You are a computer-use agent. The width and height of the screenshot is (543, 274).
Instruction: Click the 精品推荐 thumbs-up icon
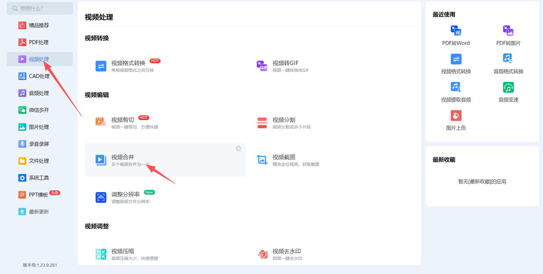tap(22, 25)
